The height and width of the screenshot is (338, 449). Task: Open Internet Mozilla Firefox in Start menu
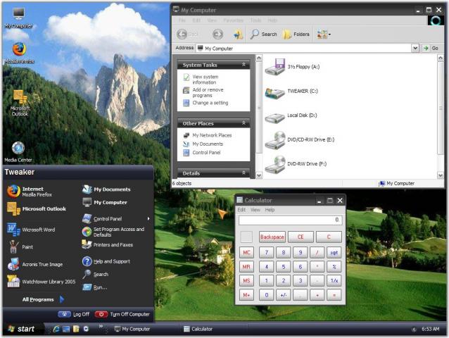(x=30, y=192)
